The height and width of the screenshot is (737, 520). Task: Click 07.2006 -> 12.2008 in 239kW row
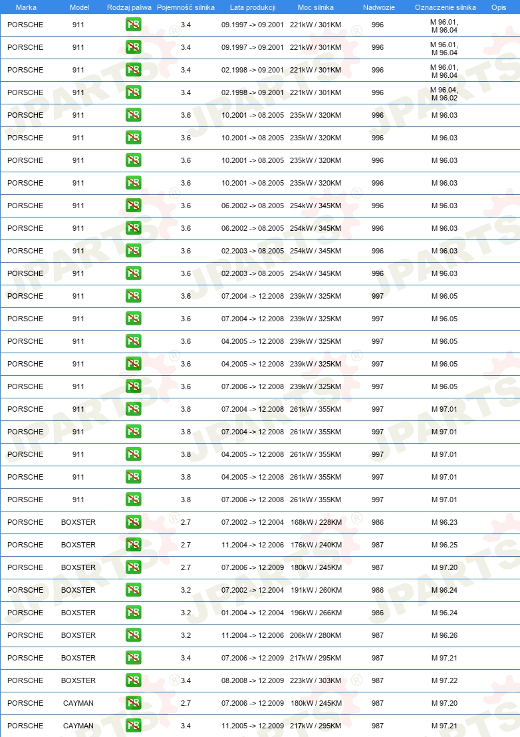[x=253, y=386]
